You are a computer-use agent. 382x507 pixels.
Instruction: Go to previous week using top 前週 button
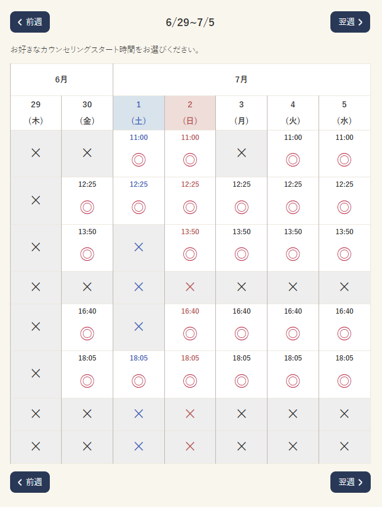point(30,22)
